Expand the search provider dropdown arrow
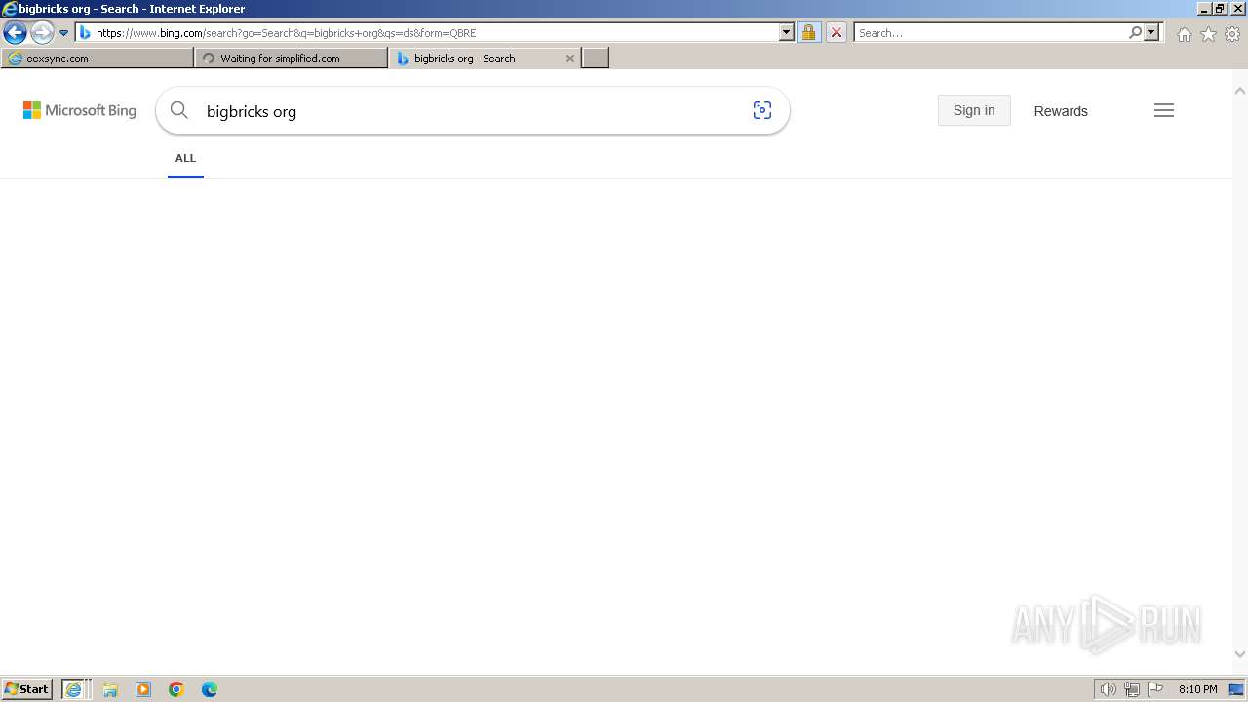 click(x=1151, y=32)
